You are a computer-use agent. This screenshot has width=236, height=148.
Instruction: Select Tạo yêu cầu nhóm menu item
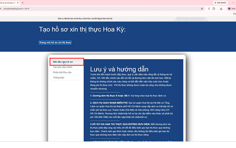(67, 67)
